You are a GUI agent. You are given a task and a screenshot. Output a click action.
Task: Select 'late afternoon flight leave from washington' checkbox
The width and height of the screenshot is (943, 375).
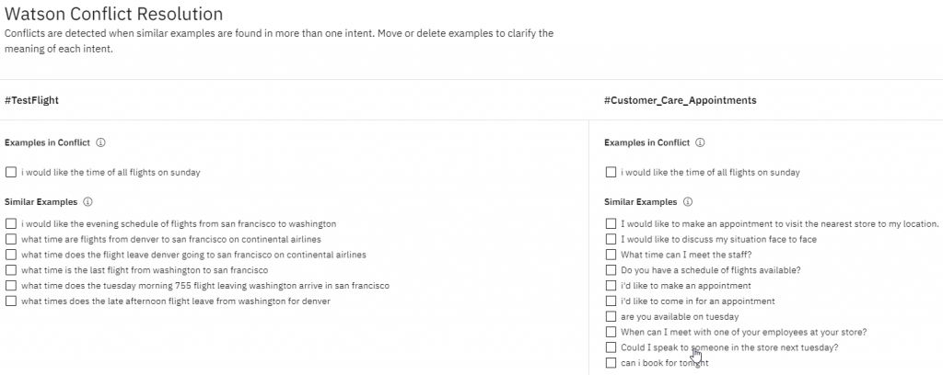coord(11,301)
